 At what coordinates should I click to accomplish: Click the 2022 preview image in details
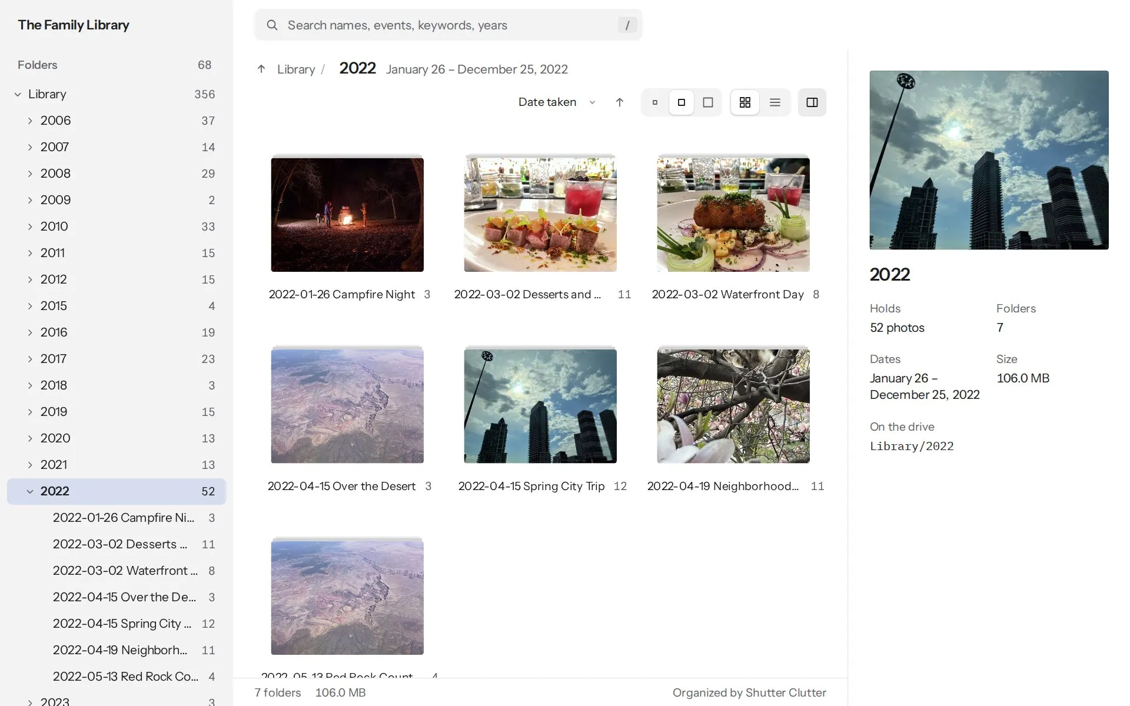tap(989, 160)
